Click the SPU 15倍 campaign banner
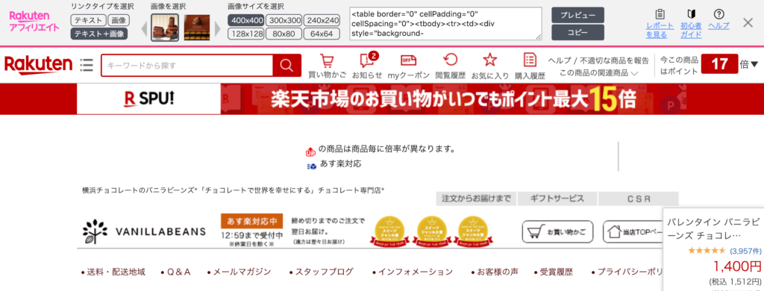Screen dimensions: 764x291 [x=453, y=99]
